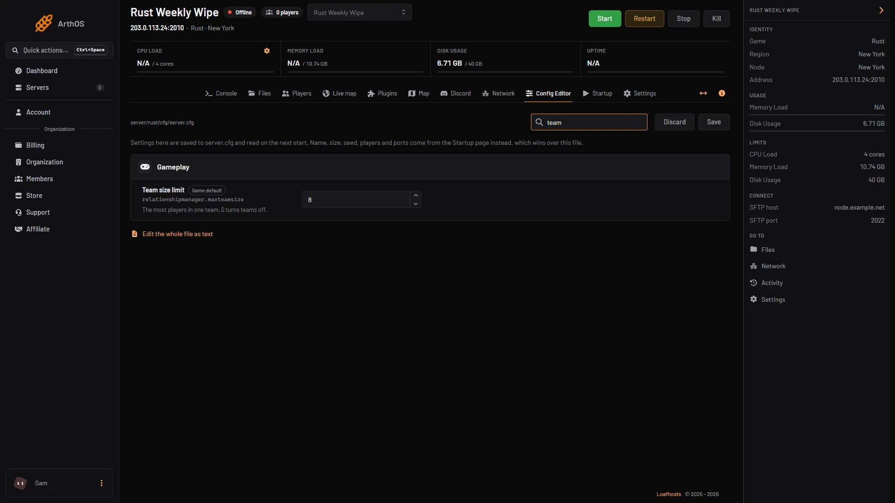
Task: Click the folder icon next to Files shortcut
Action: click(x=754, y=249)
